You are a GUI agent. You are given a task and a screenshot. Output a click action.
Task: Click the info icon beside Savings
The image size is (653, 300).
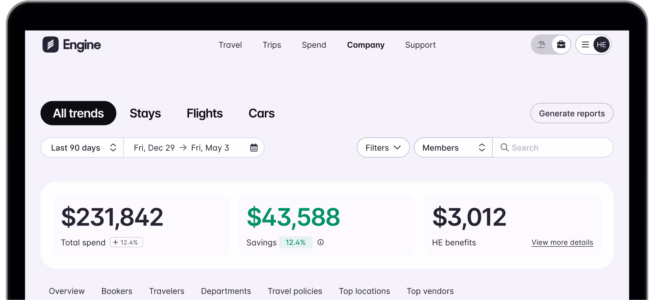pos(321,242)
